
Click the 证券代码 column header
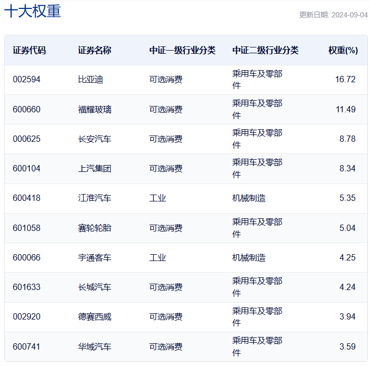[29, 51]
